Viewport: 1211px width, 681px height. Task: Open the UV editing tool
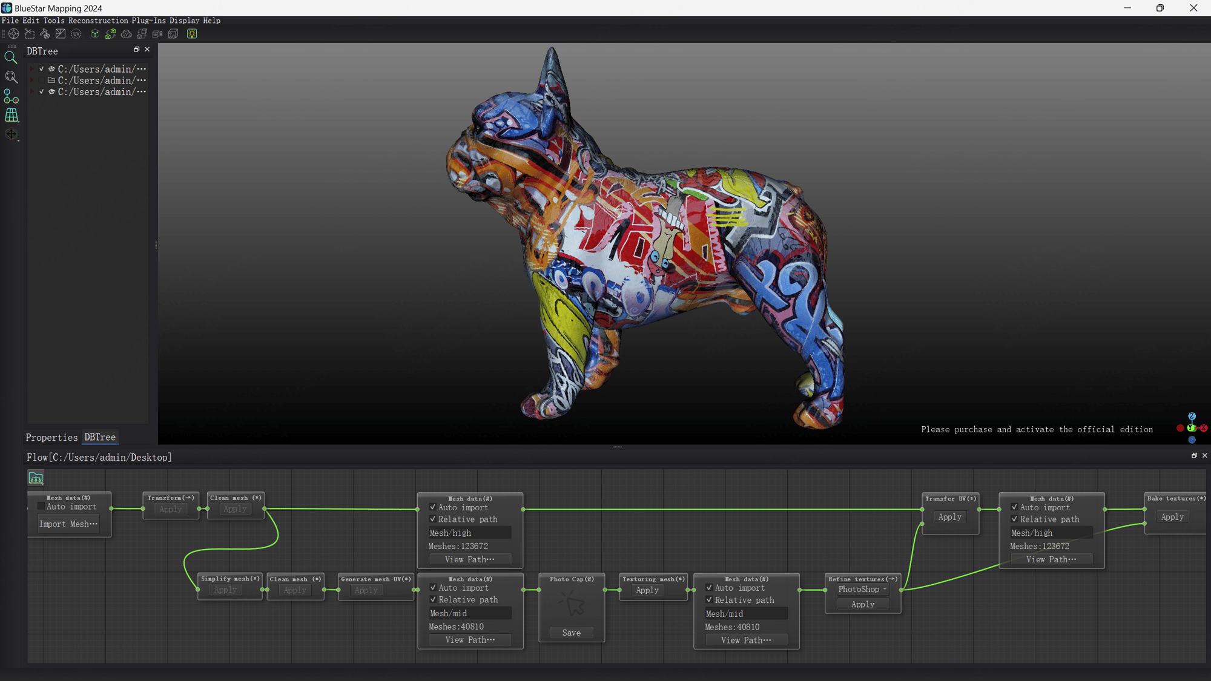pos(76,34)
